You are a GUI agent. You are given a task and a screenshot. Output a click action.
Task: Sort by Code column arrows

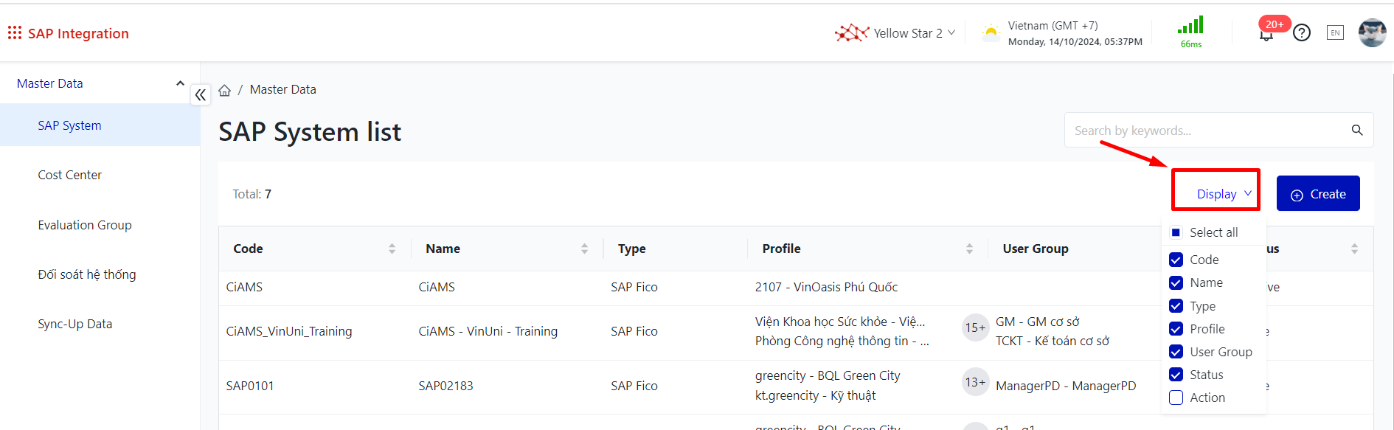392,249
